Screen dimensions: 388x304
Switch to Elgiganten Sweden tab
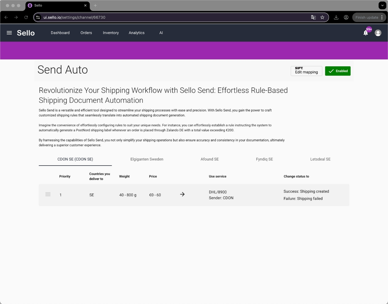pyautogui.click(x=147, y=159)
